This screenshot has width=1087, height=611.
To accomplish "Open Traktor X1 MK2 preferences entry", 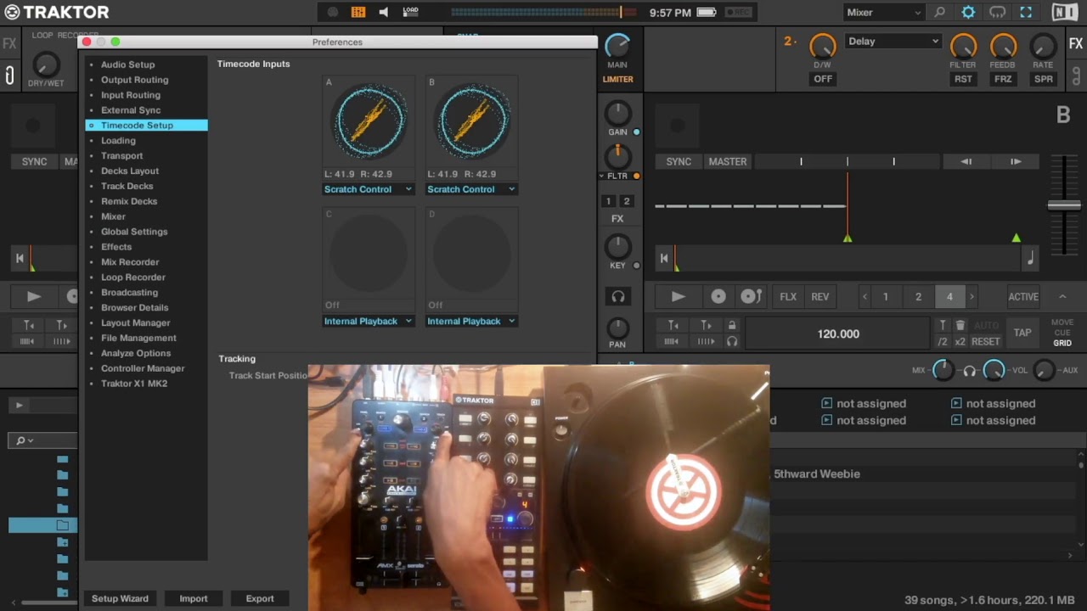I will (x=134, y=384).
